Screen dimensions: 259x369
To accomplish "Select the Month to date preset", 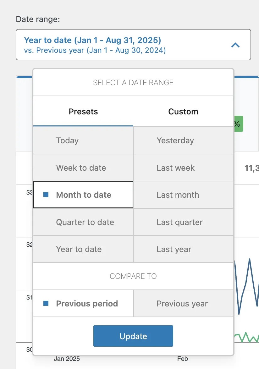I will tap(83, 195).
